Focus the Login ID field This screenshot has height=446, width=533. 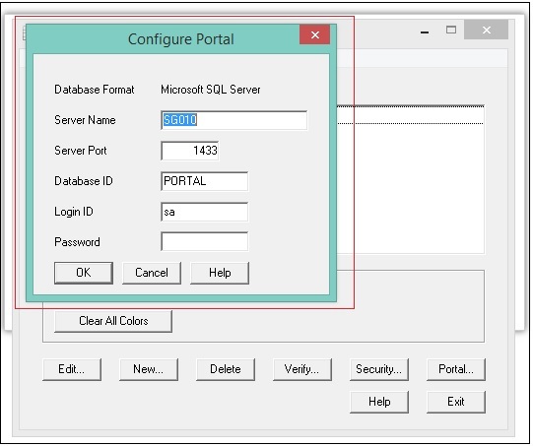(x=204, y=212)
